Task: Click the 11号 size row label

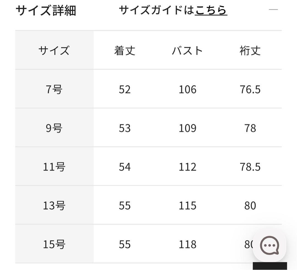Action: click(x=54, y=167)
